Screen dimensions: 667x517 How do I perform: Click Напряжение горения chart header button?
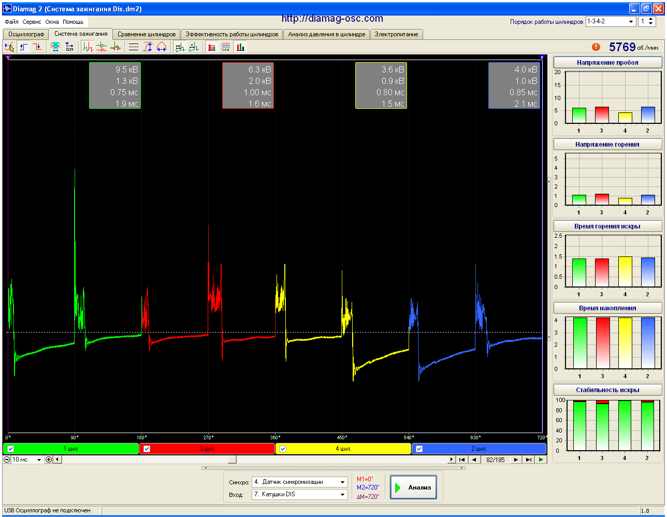(607, 145)
